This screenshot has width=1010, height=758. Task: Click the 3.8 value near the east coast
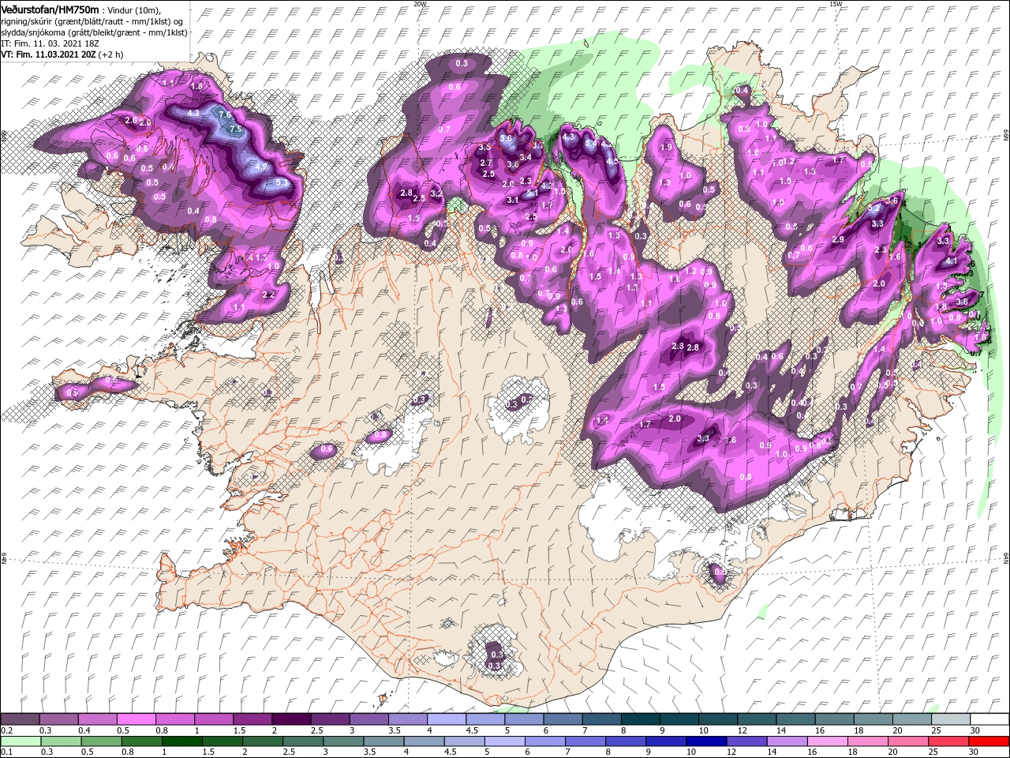[x=962, y=302]
